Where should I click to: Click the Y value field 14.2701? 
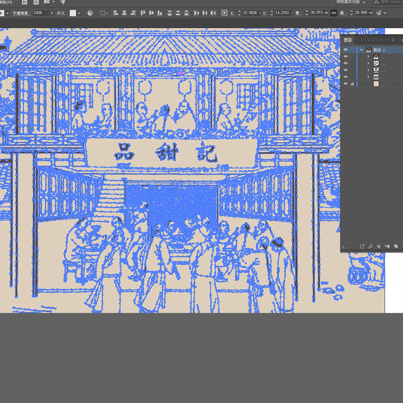coord(283,13)
